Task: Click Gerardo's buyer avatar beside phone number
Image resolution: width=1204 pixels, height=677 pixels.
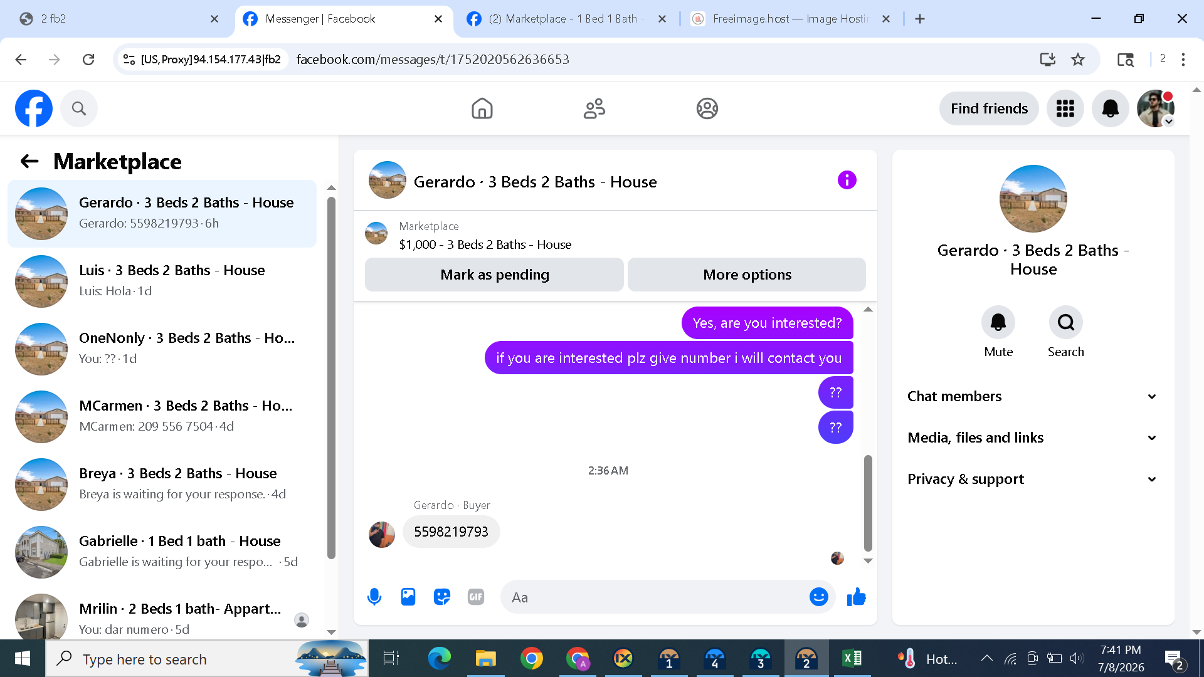Action: (x=382, y=535)
